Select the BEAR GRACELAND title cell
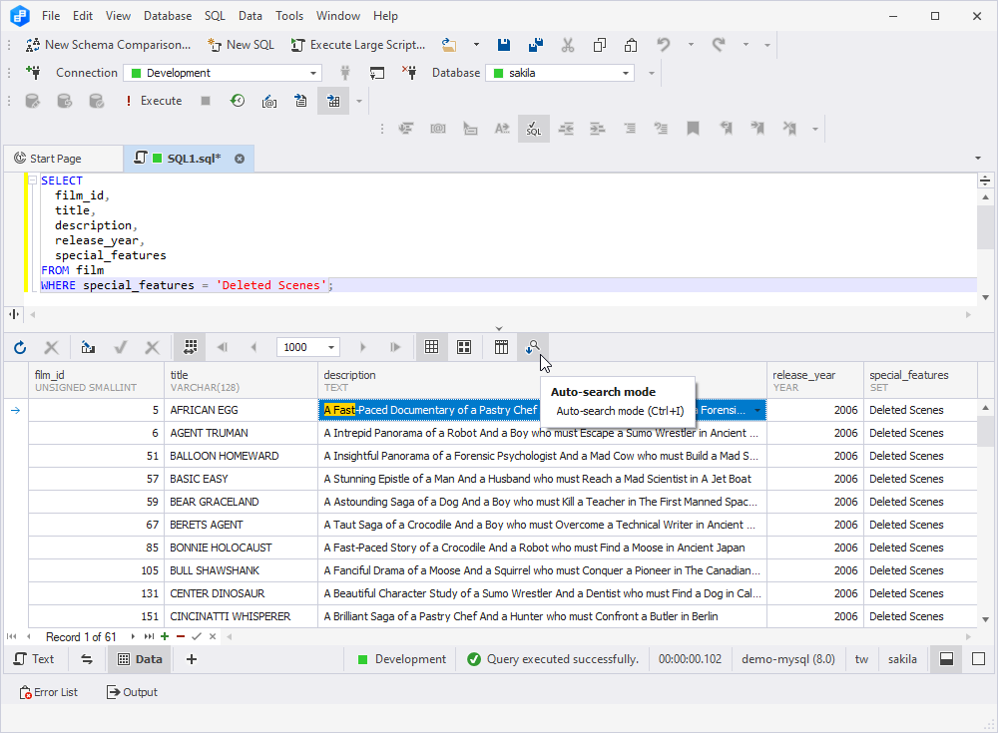Image resolution: width=998 pixels, height=733 pixels. (x=242, y=502)
